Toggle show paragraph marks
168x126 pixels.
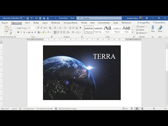point(80,28)
